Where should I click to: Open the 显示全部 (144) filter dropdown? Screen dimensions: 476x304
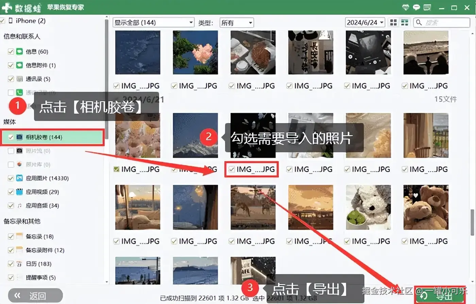pos(153,22)
